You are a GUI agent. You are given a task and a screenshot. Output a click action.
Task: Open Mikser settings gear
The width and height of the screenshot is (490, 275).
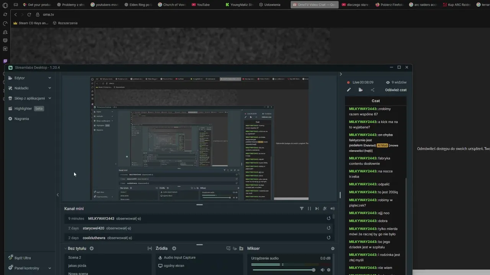coord(333,248)
